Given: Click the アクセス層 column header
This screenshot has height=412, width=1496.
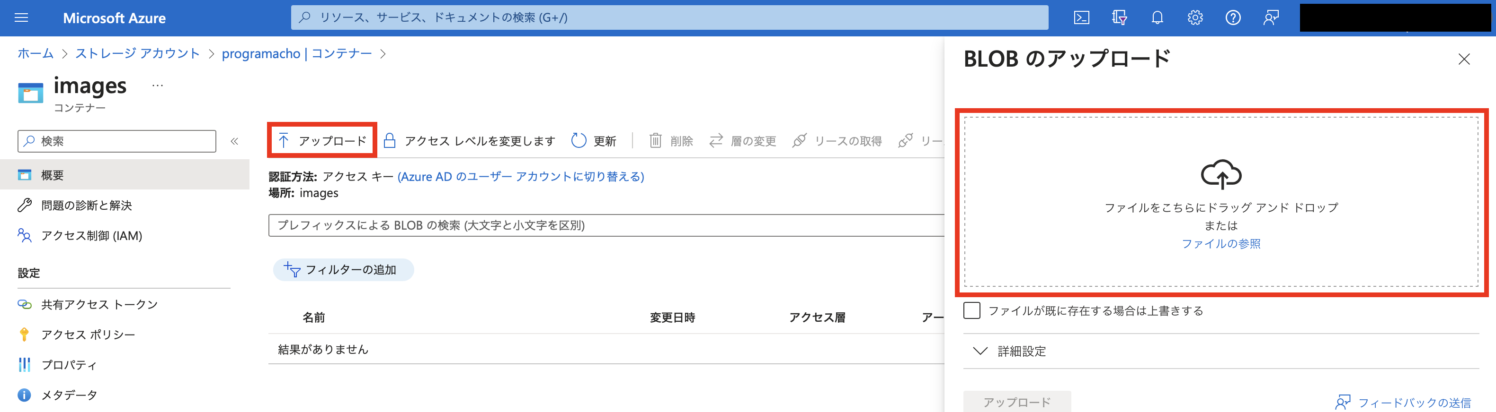Looking at the screenshot, I should 817,318.
